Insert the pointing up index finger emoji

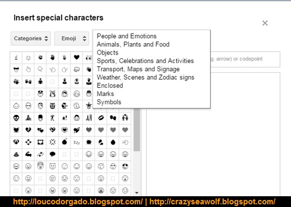coord(16,58)
